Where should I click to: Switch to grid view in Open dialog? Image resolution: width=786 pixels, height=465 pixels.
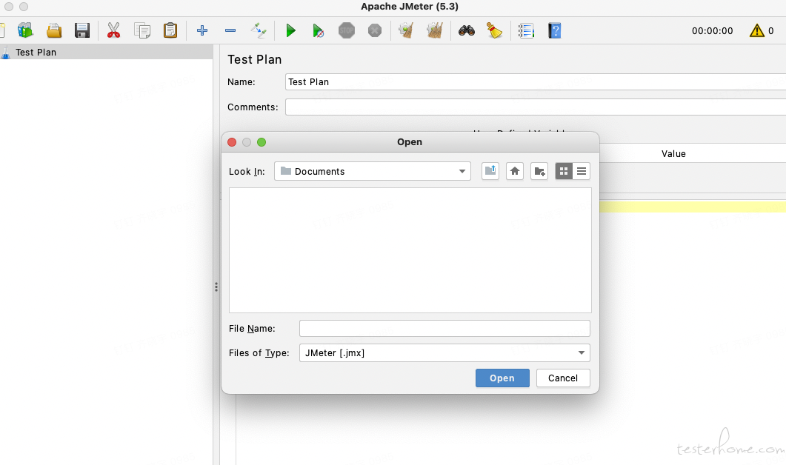[x=564, y=171]
